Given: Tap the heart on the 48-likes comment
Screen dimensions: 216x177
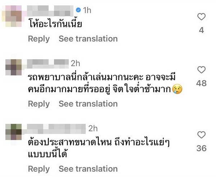Looking at the screenshot, I should tap(202, 70).
